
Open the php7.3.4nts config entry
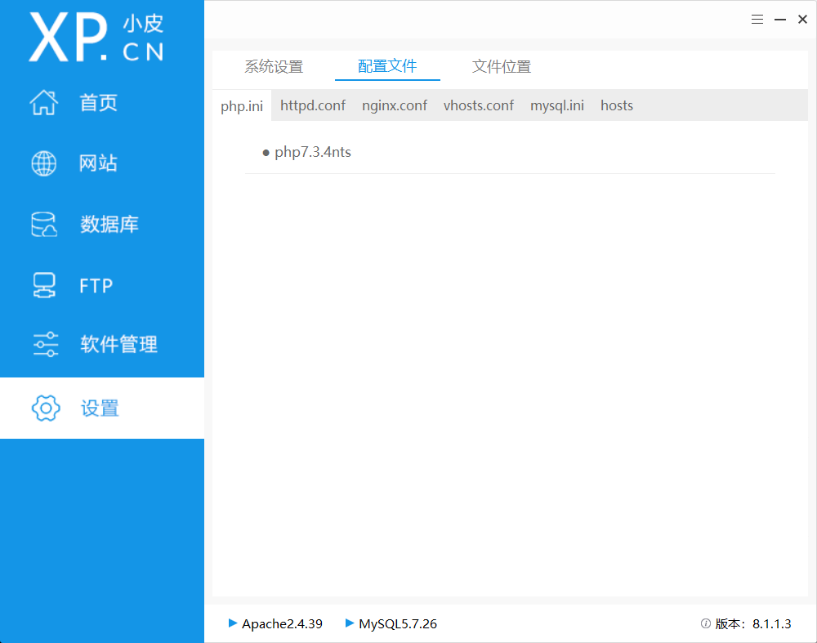click(313, 152)
